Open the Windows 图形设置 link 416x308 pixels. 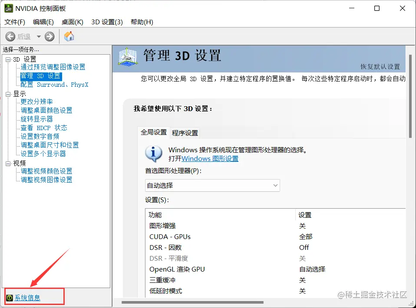[210, 158]
